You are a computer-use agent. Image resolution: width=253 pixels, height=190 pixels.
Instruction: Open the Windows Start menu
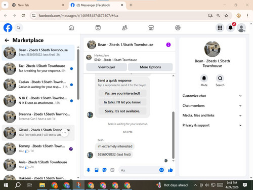tap(6, 185)
